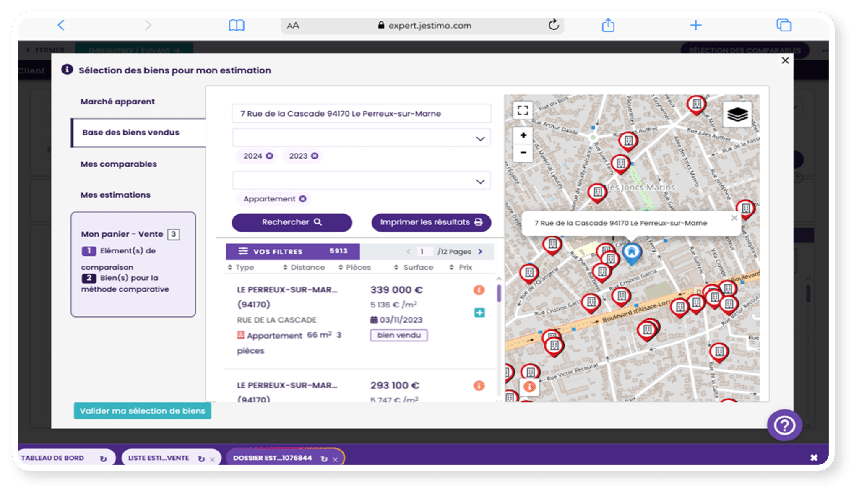Remove the 2024 year filter tag

269,156
